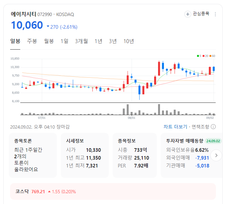Click the tallest volume bar in early August
This screenshot has height=204, width=225.
[159, 109]
